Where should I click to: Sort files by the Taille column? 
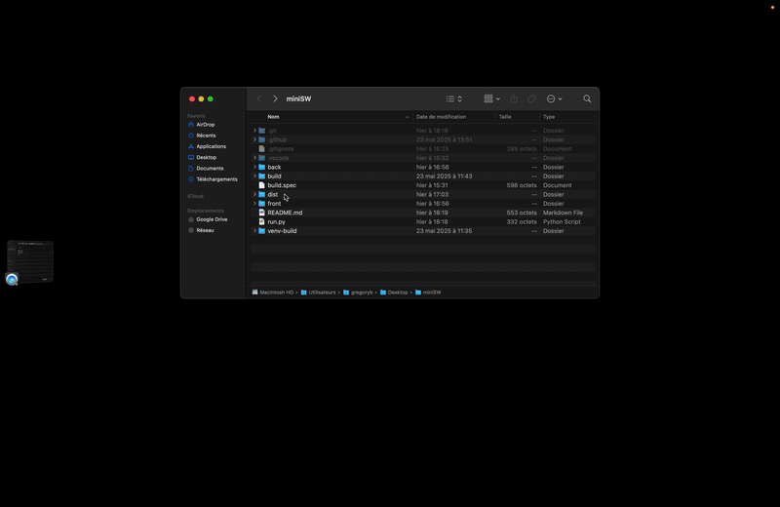coord(505,117)
